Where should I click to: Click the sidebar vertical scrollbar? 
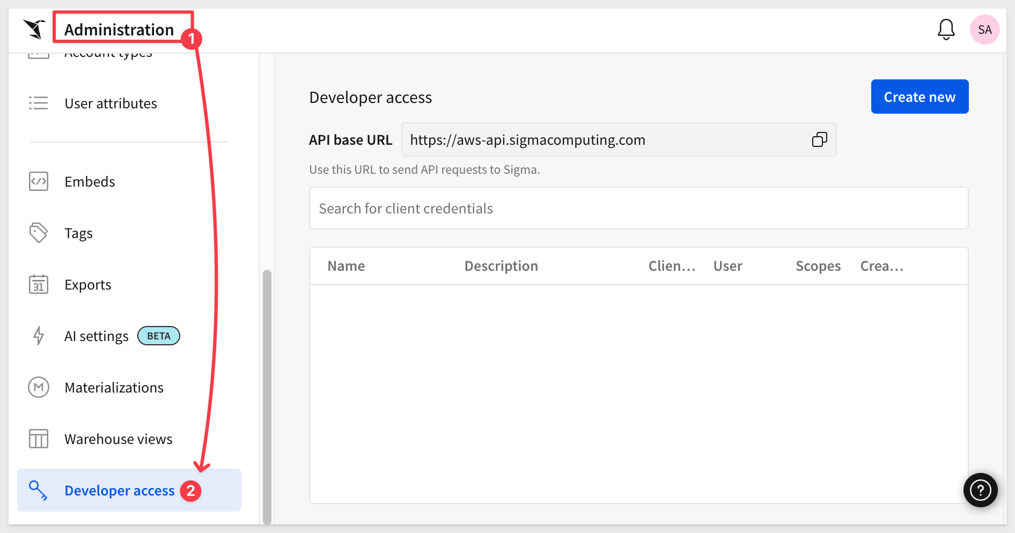267,397
